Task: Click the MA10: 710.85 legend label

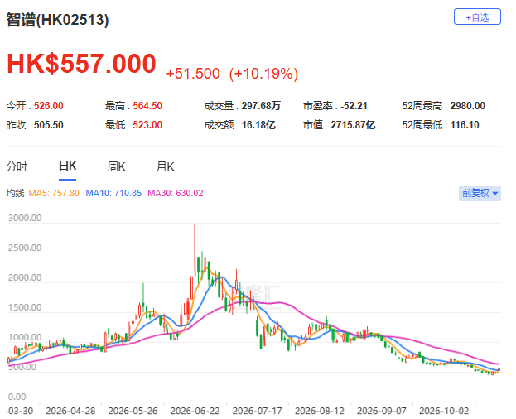Action: (113, 193)
